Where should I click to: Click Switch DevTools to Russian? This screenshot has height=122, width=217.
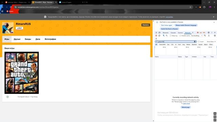click(170, 29)
